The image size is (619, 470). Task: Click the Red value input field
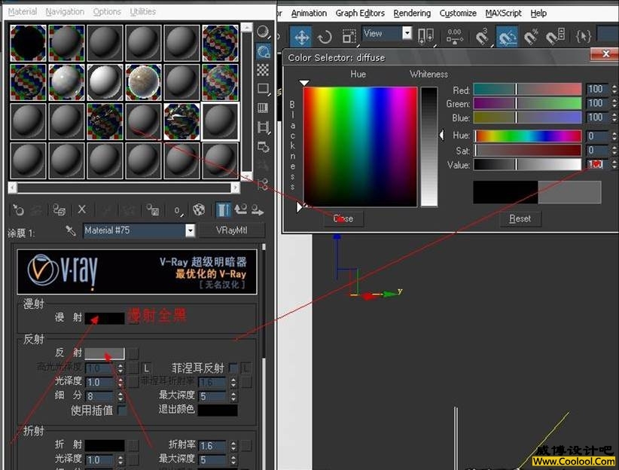click(596, 89)
